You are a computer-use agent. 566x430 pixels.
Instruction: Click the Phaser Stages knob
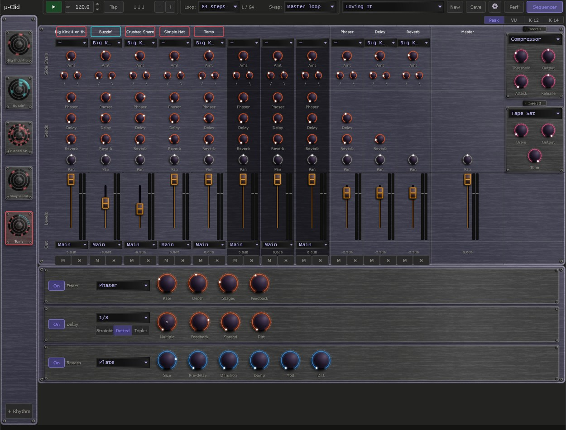point(229,284)
